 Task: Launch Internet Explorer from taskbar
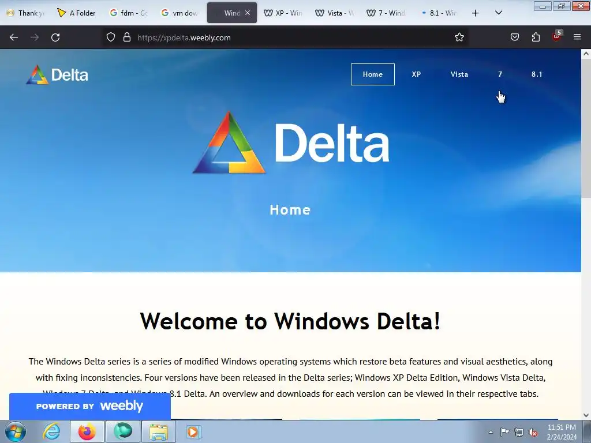click(51, 431)
